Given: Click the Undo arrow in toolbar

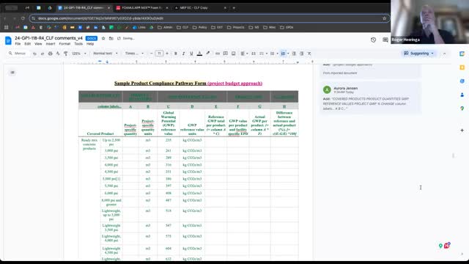Looking at the screenshot, I should coord(34,54).
